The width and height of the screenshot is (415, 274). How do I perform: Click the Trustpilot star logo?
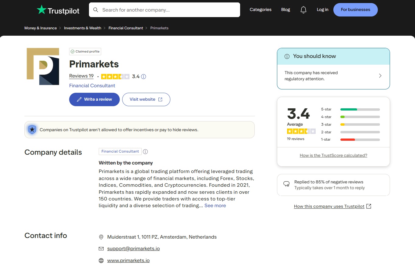[x=41, y=9]
